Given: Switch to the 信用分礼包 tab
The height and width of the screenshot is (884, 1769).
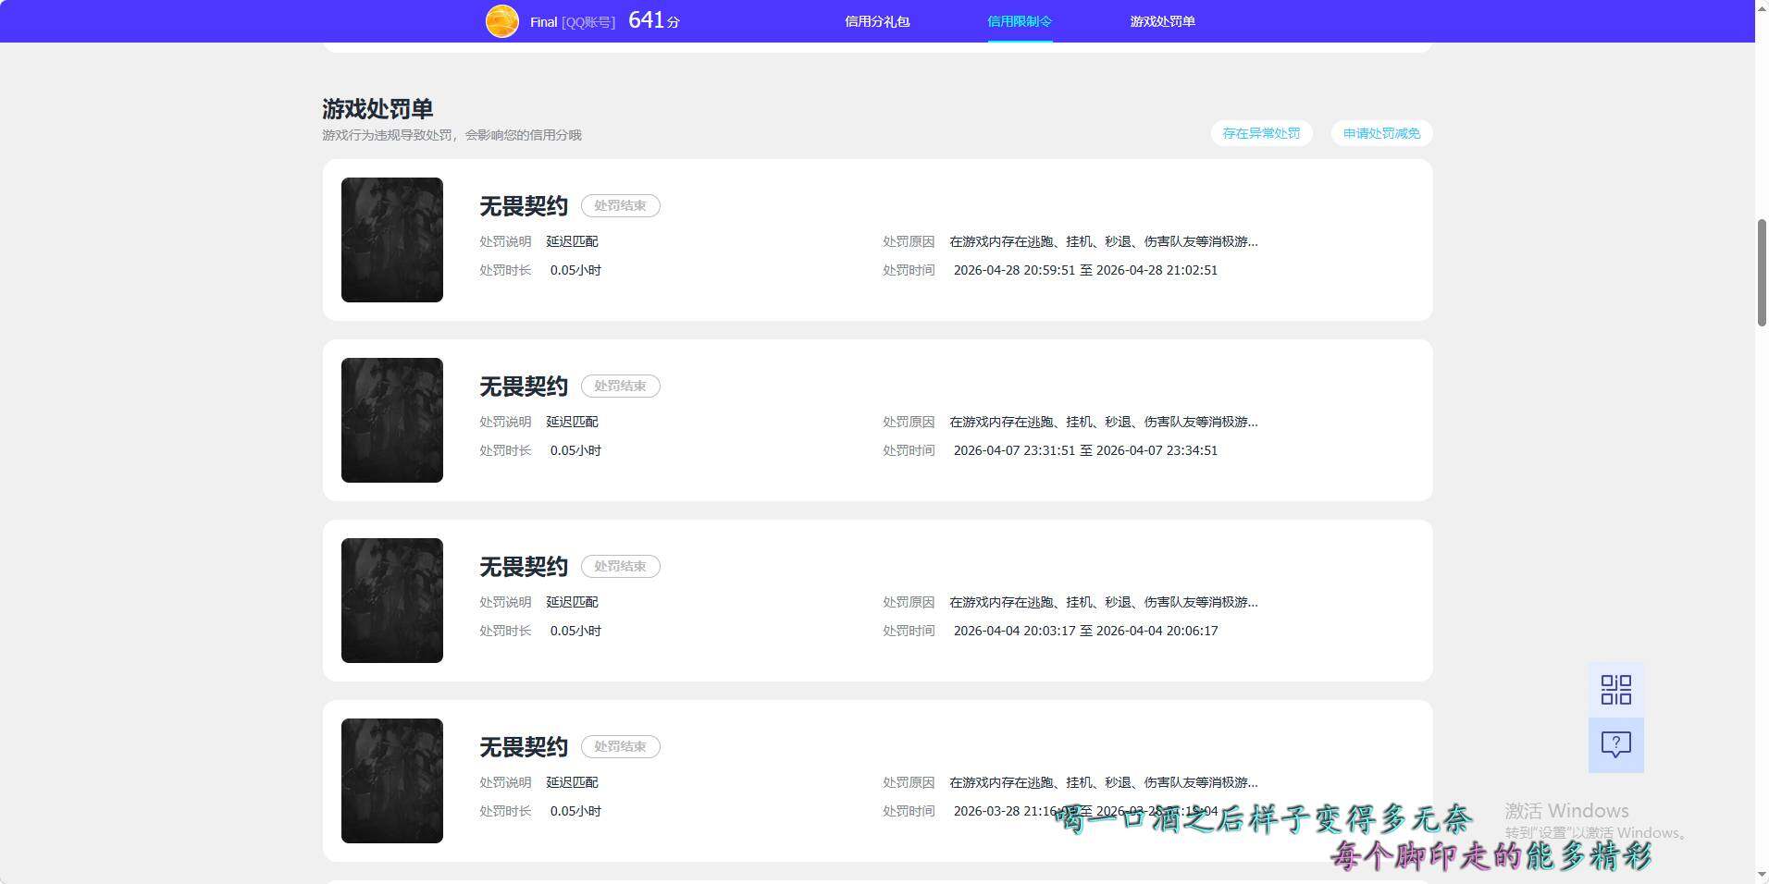Looking at the screenshot, I should pos(877,20).
